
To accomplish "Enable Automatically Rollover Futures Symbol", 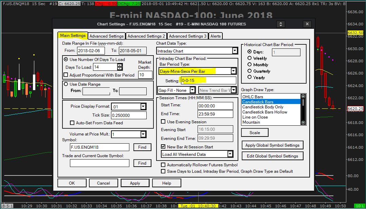I will tap(163, 165).
